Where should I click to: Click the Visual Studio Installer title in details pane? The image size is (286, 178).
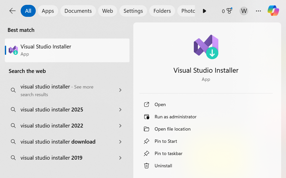pyautogui.click(x=206, y=70)
